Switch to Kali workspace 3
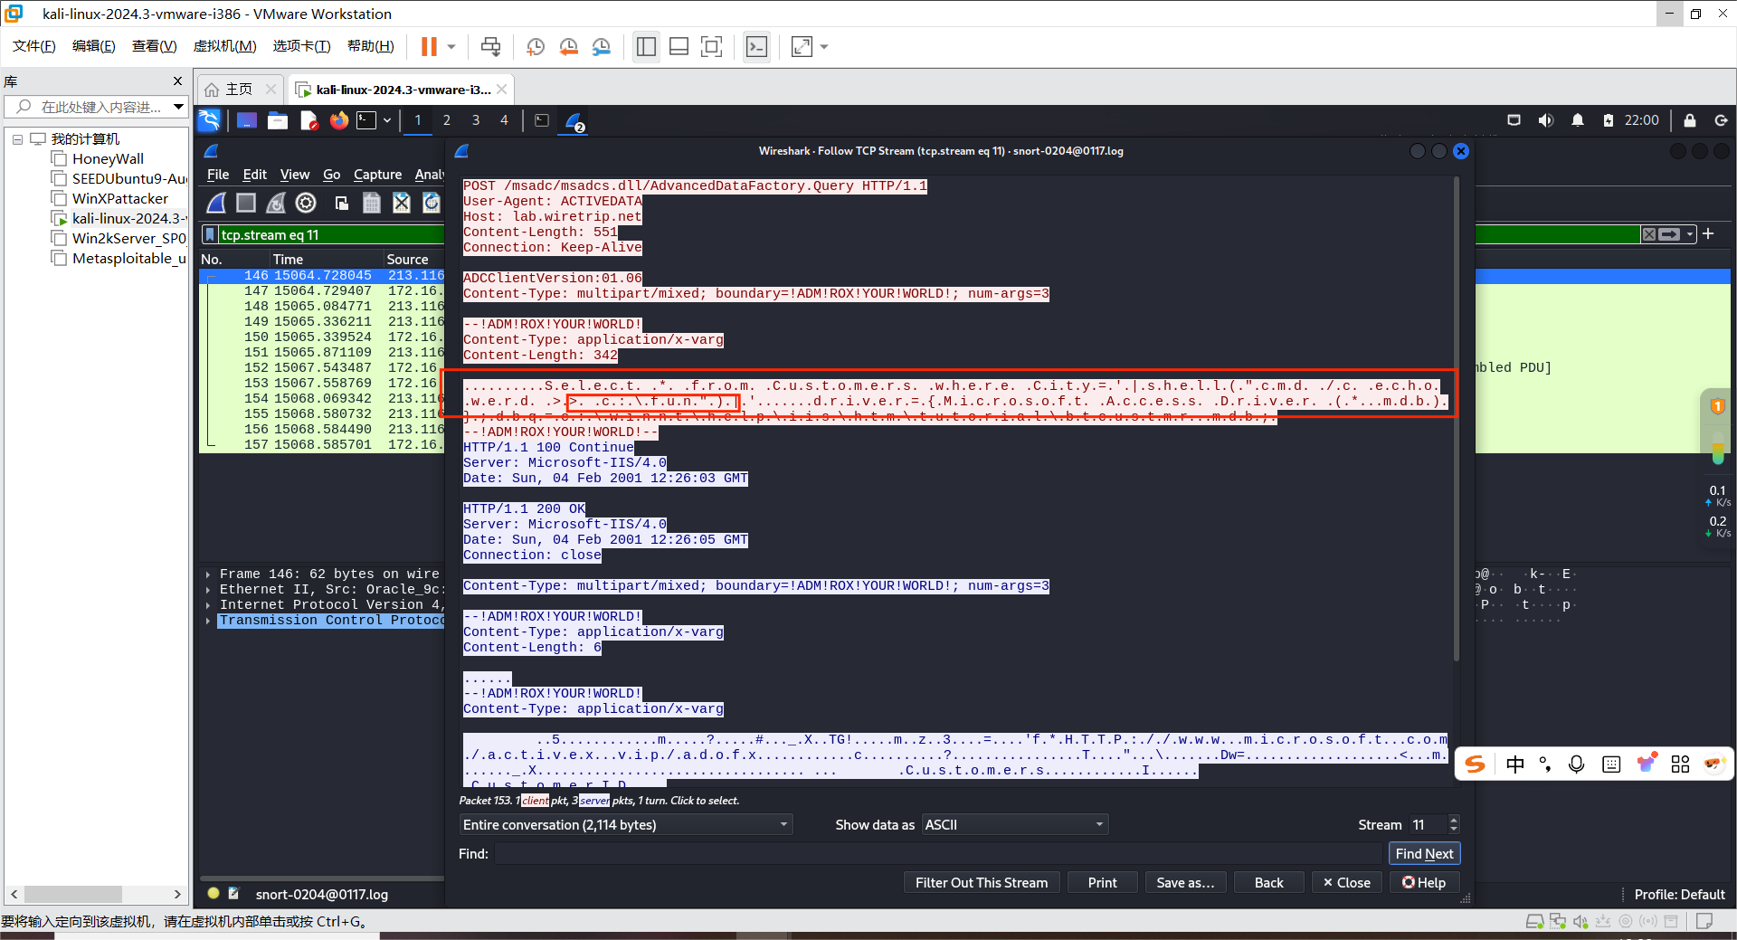The height and width of the screenshot is (940, 1737). pos(475,120)
